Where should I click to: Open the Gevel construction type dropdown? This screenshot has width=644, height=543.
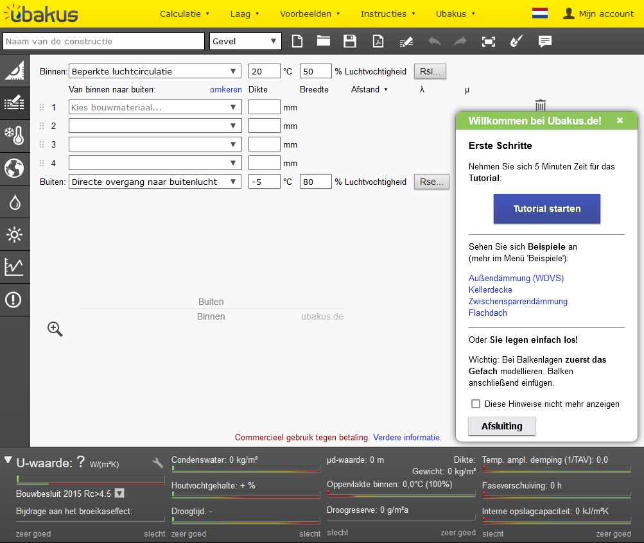tap(246, 42)
